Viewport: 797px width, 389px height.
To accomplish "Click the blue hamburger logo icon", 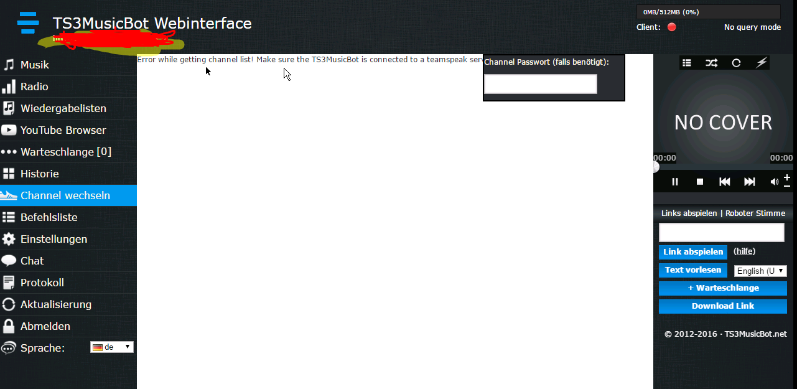I will coord(28,22).
